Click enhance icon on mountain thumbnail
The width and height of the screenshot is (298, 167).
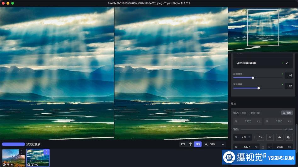pyautogui.click(x=12, y=164)
